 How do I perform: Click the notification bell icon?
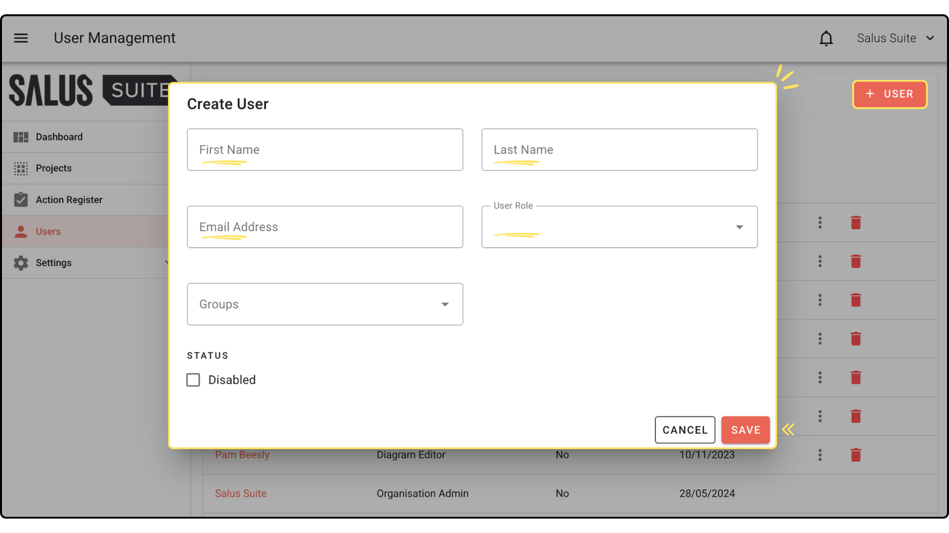pyautogui.click(x=826, y=38)
